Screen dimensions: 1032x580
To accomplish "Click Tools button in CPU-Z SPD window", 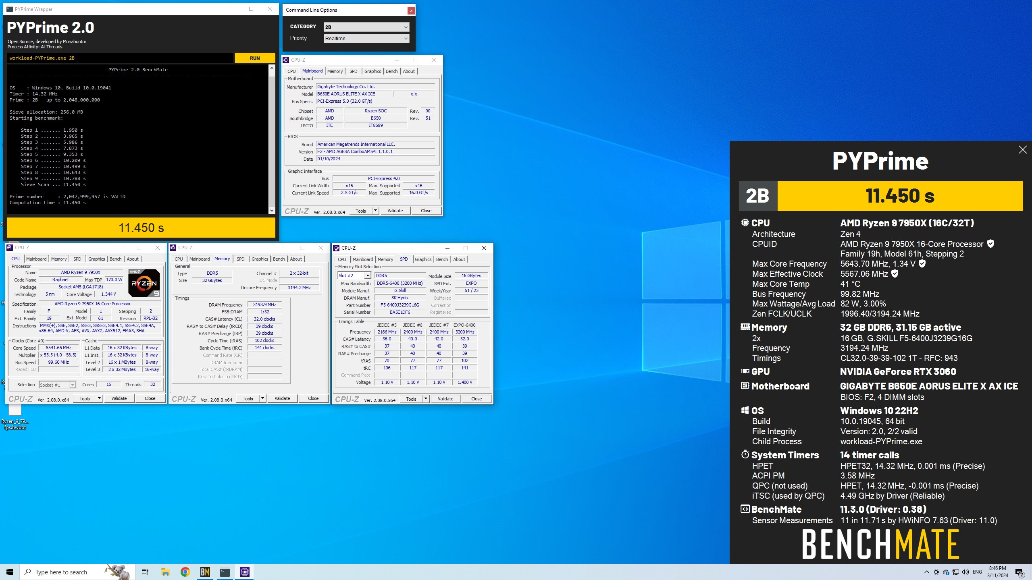I will pos(411,399).
